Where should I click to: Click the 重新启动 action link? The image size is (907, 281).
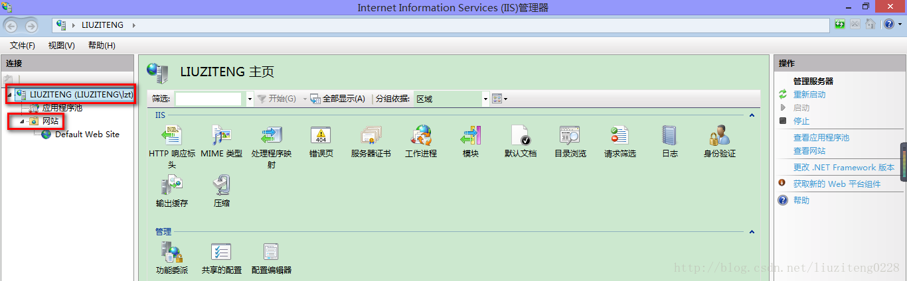tap(809, 95)
